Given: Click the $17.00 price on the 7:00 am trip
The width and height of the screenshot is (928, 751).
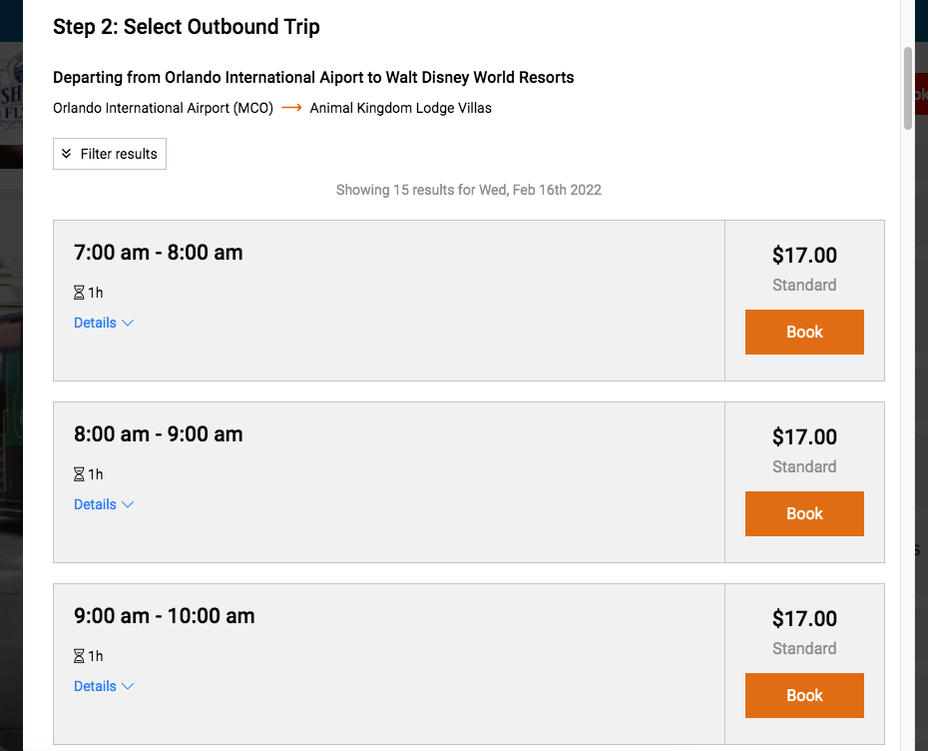Looking at the screenshot, I should 804,256.
